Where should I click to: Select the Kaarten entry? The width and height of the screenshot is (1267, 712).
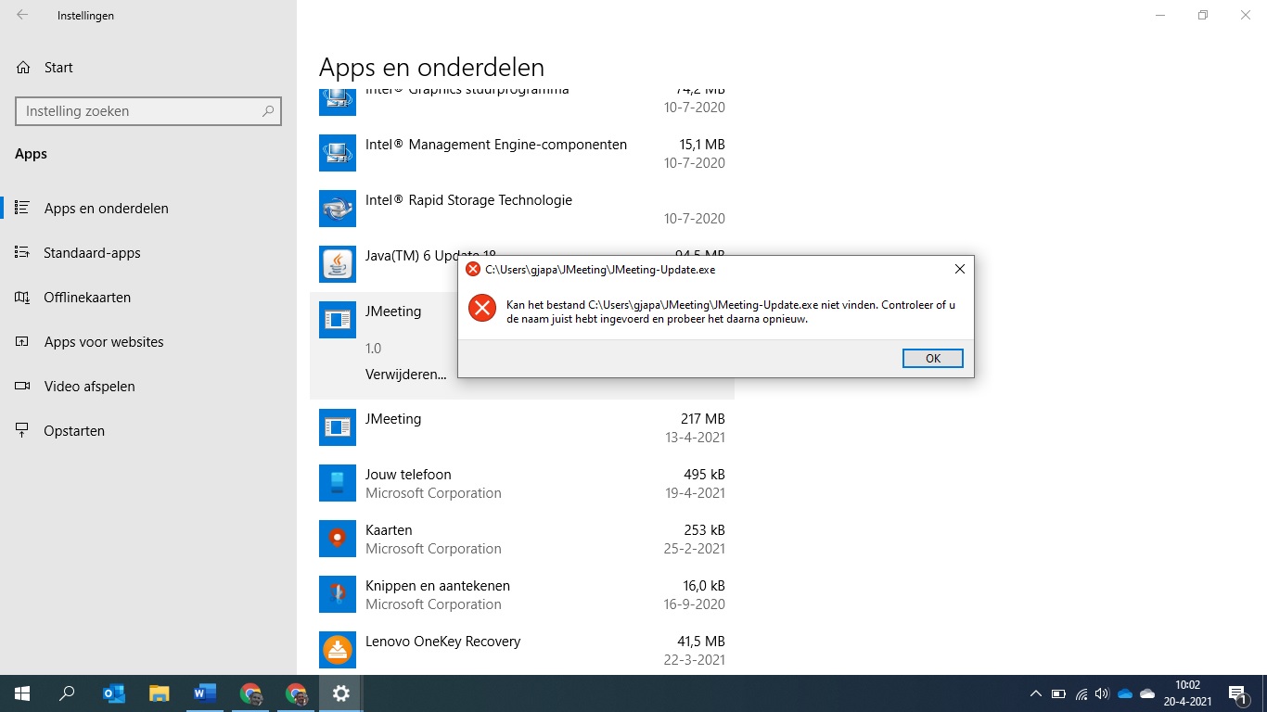click(522, 539)
